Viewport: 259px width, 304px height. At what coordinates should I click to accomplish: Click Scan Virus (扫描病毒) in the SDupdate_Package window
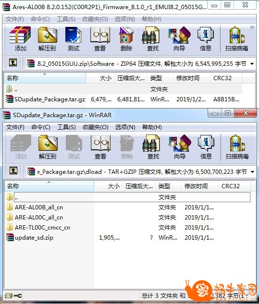237,147
